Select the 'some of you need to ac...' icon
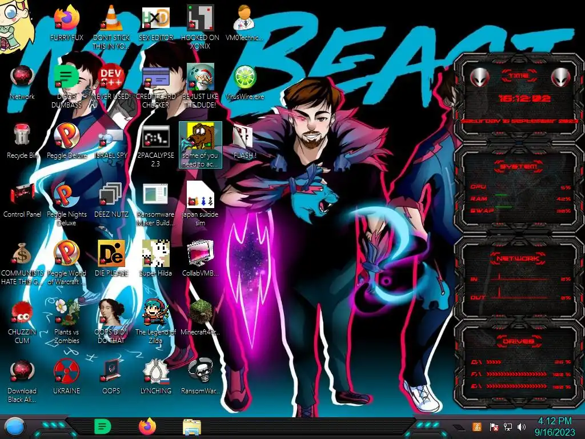585x439 pixels. click(x=200, y=145)
